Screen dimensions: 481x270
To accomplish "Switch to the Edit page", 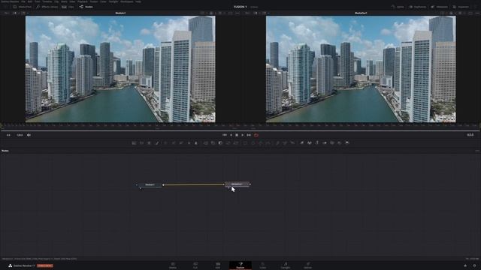I will [218, 265].
